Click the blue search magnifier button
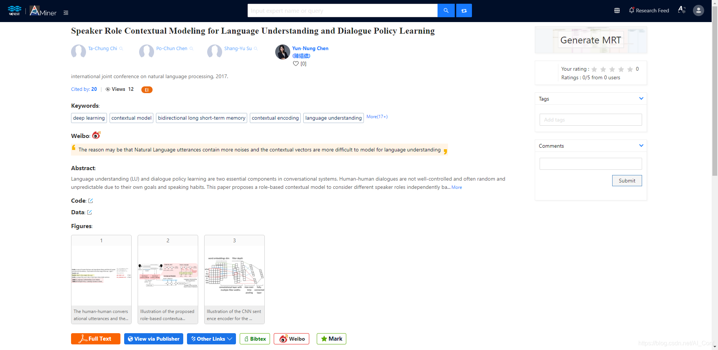718x350 pixels. click(x=446, y=10)
